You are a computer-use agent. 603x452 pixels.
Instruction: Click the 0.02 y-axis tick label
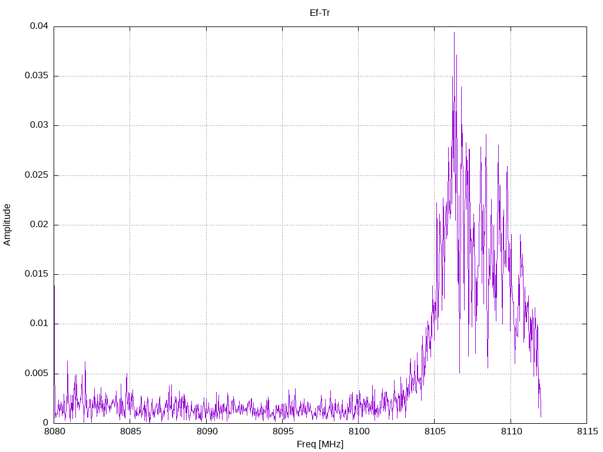pos(39,224)
